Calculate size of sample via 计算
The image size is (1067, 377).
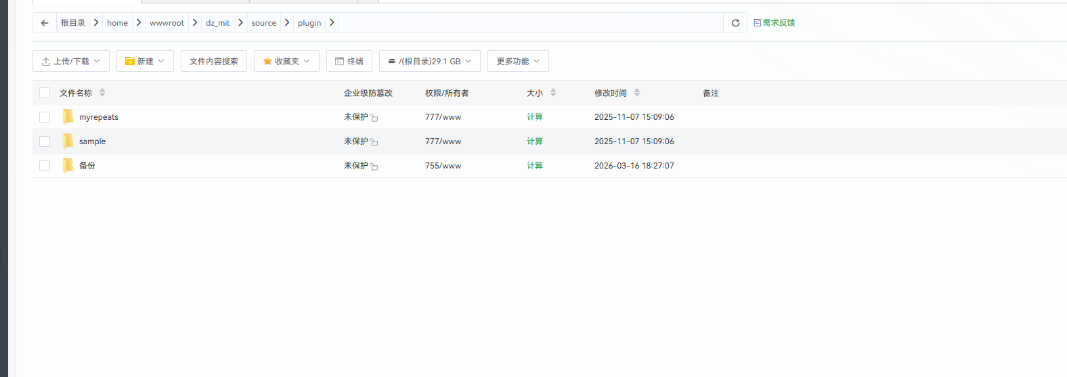(x=535, y=141)
